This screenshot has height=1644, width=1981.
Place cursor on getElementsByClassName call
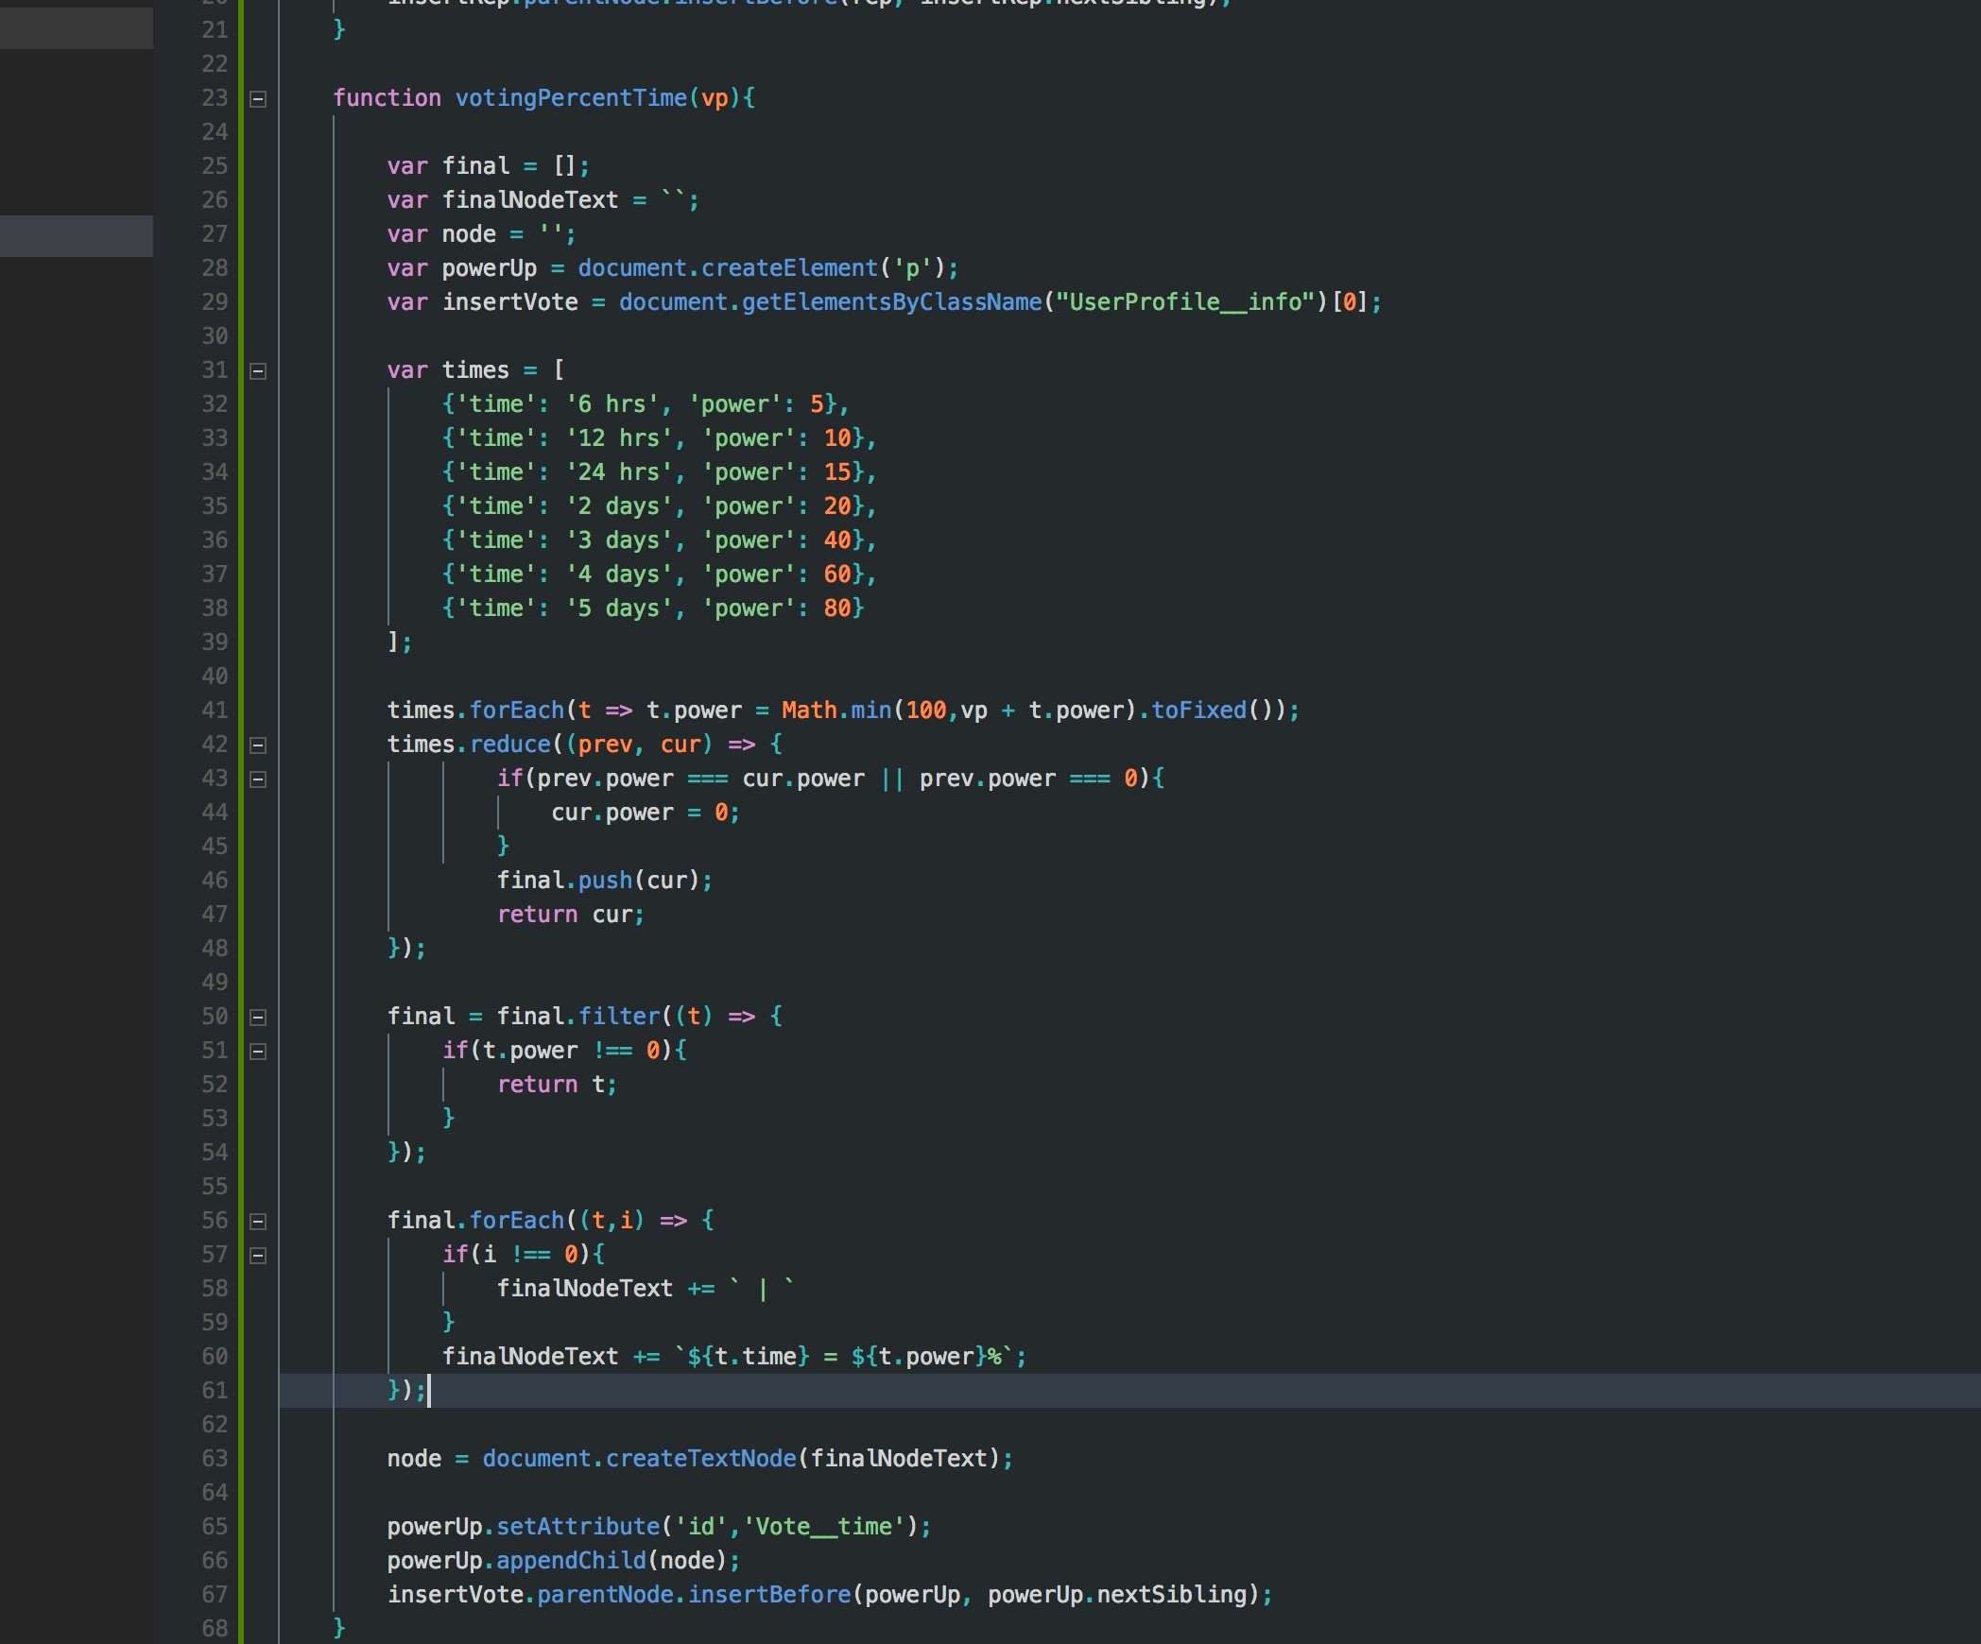[x=890, y=302]
